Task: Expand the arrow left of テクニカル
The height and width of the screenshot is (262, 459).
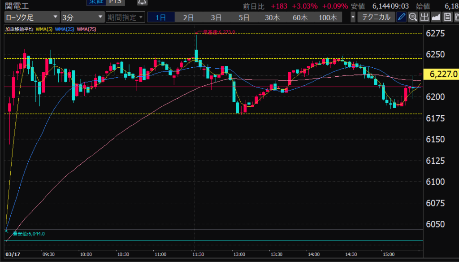Action: pyautogui.click(x=353, y=17)
